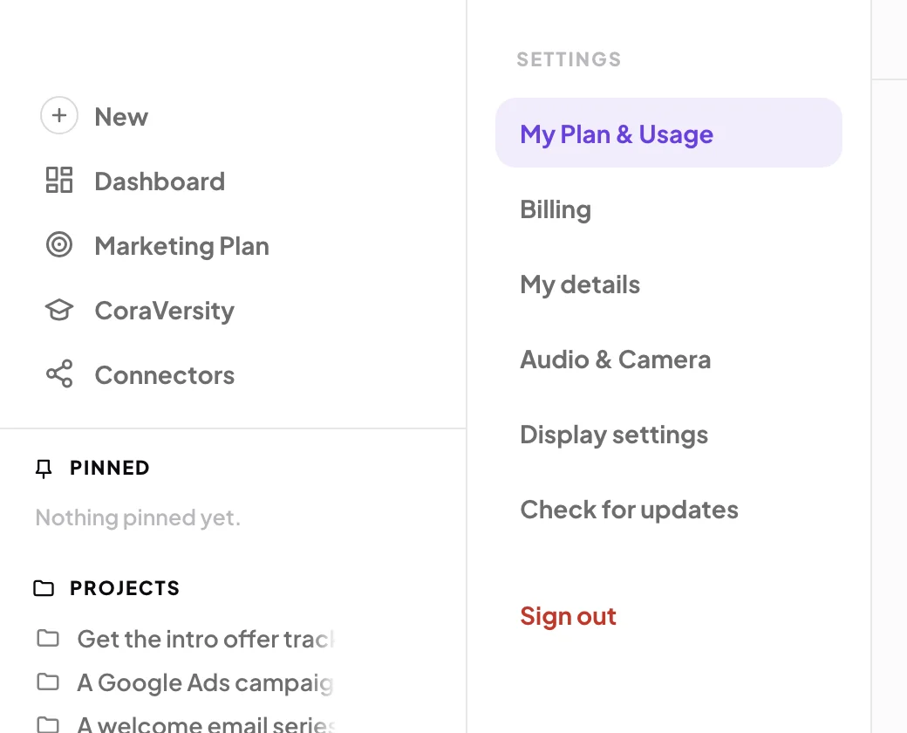Select Check for updates
Image resolution: width=907 pixels, height=733 pixels.
pos(629,510)
